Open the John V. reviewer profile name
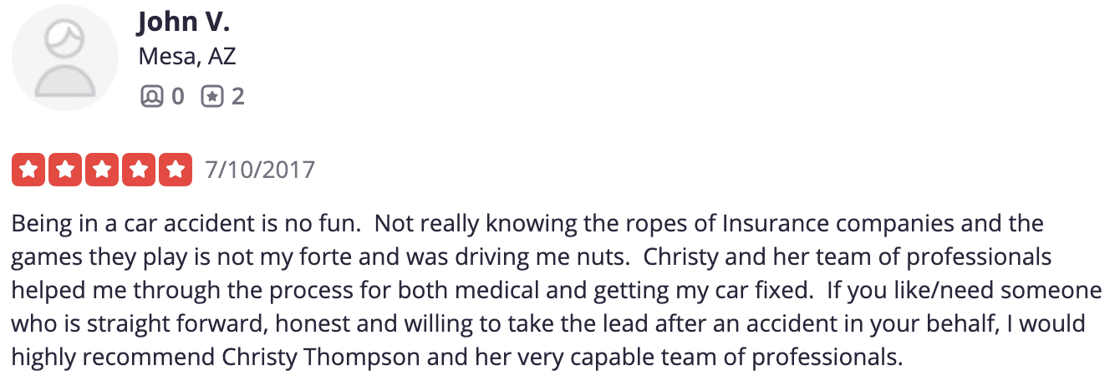 coord(184,22)
